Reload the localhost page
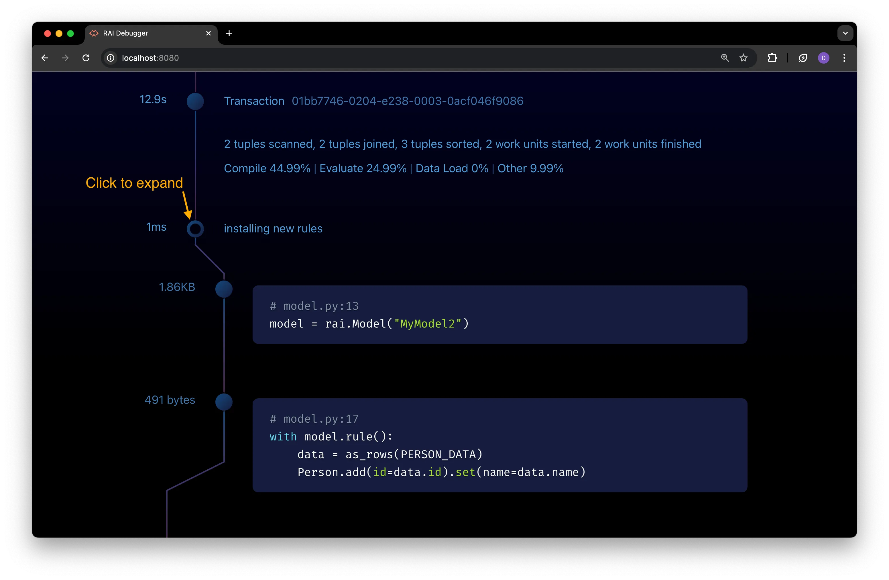 [86, 58]
